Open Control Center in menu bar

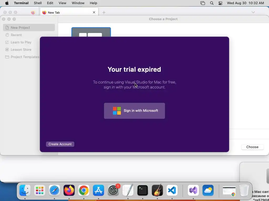click(220, 3)
